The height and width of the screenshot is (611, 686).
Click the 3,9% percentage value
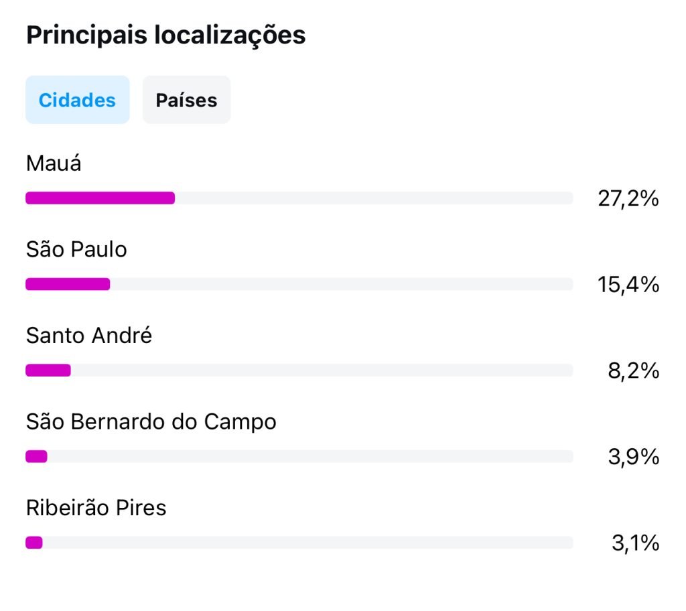point(633,457)
